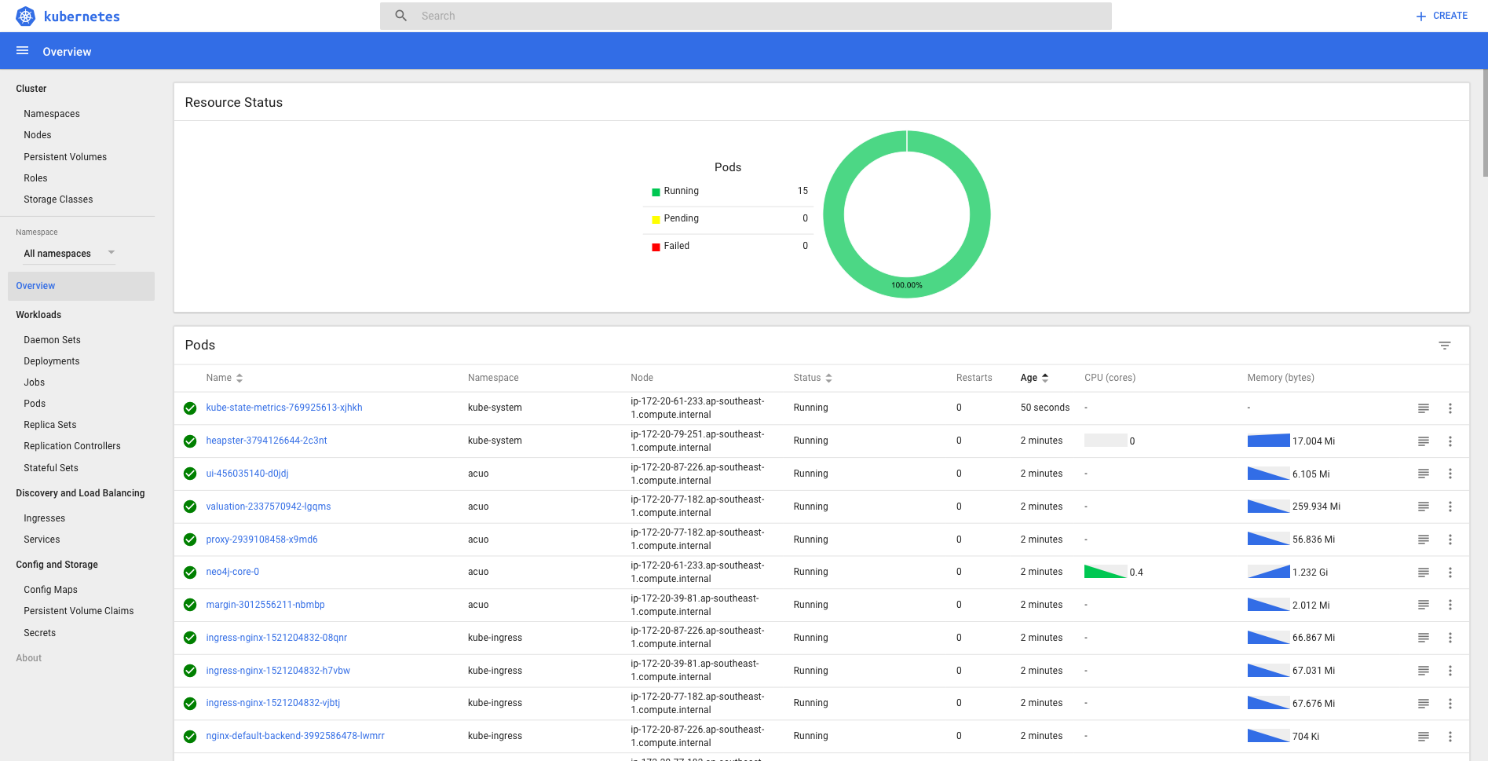Open Roles in Cluster section
The width and height of the screenshot is (1488, 761).
coord(35,178)
